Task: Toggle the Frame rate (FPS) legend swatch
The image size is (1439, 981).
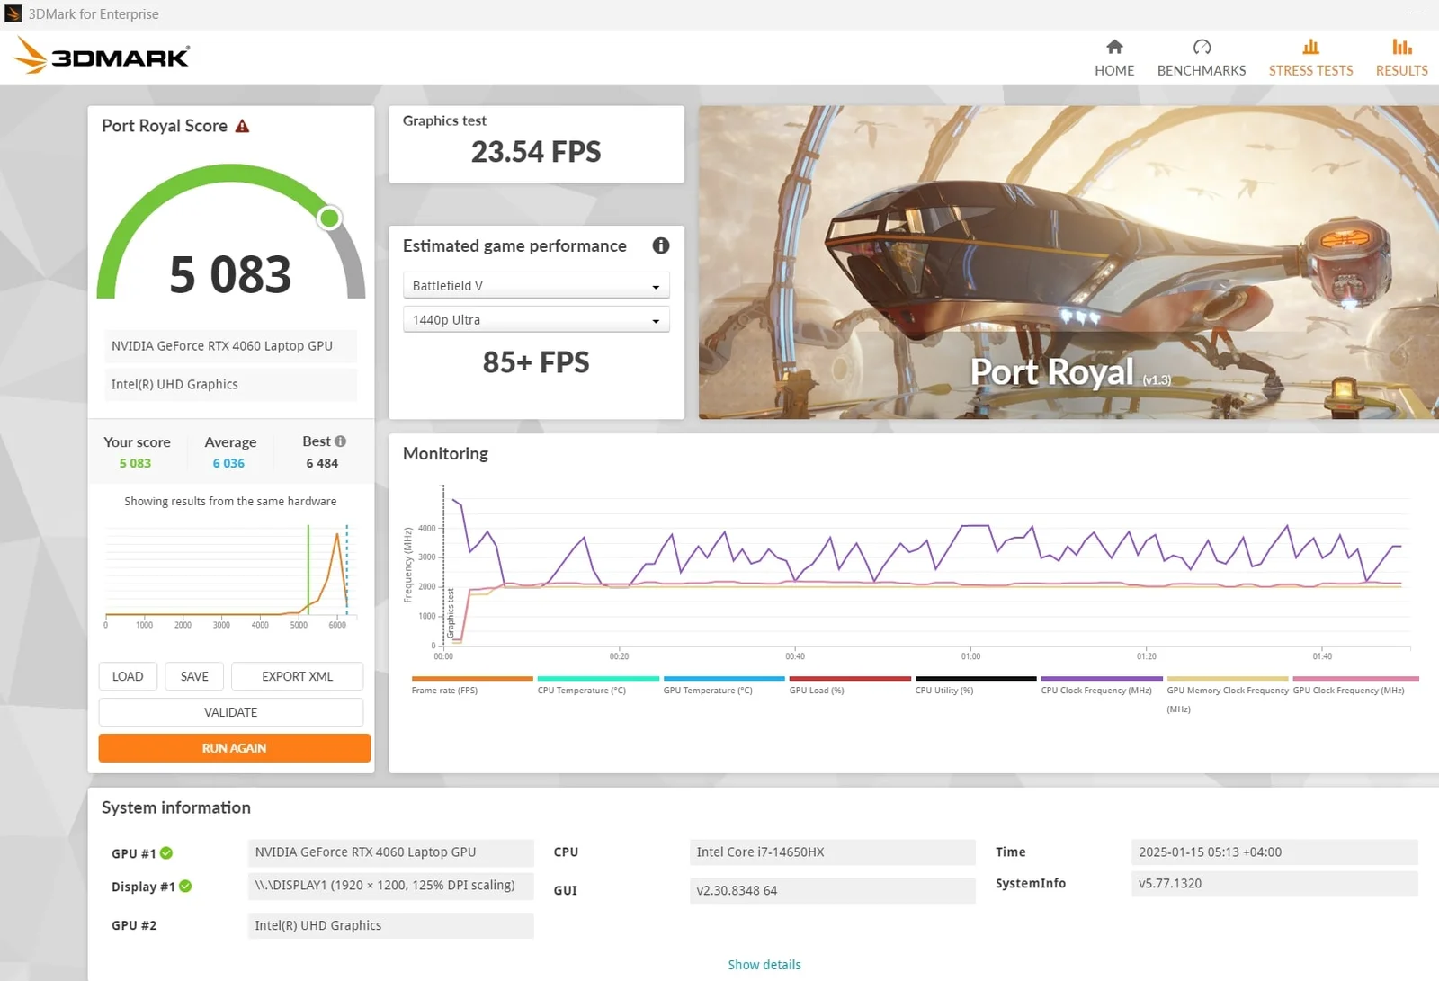Action: [471, 679]
